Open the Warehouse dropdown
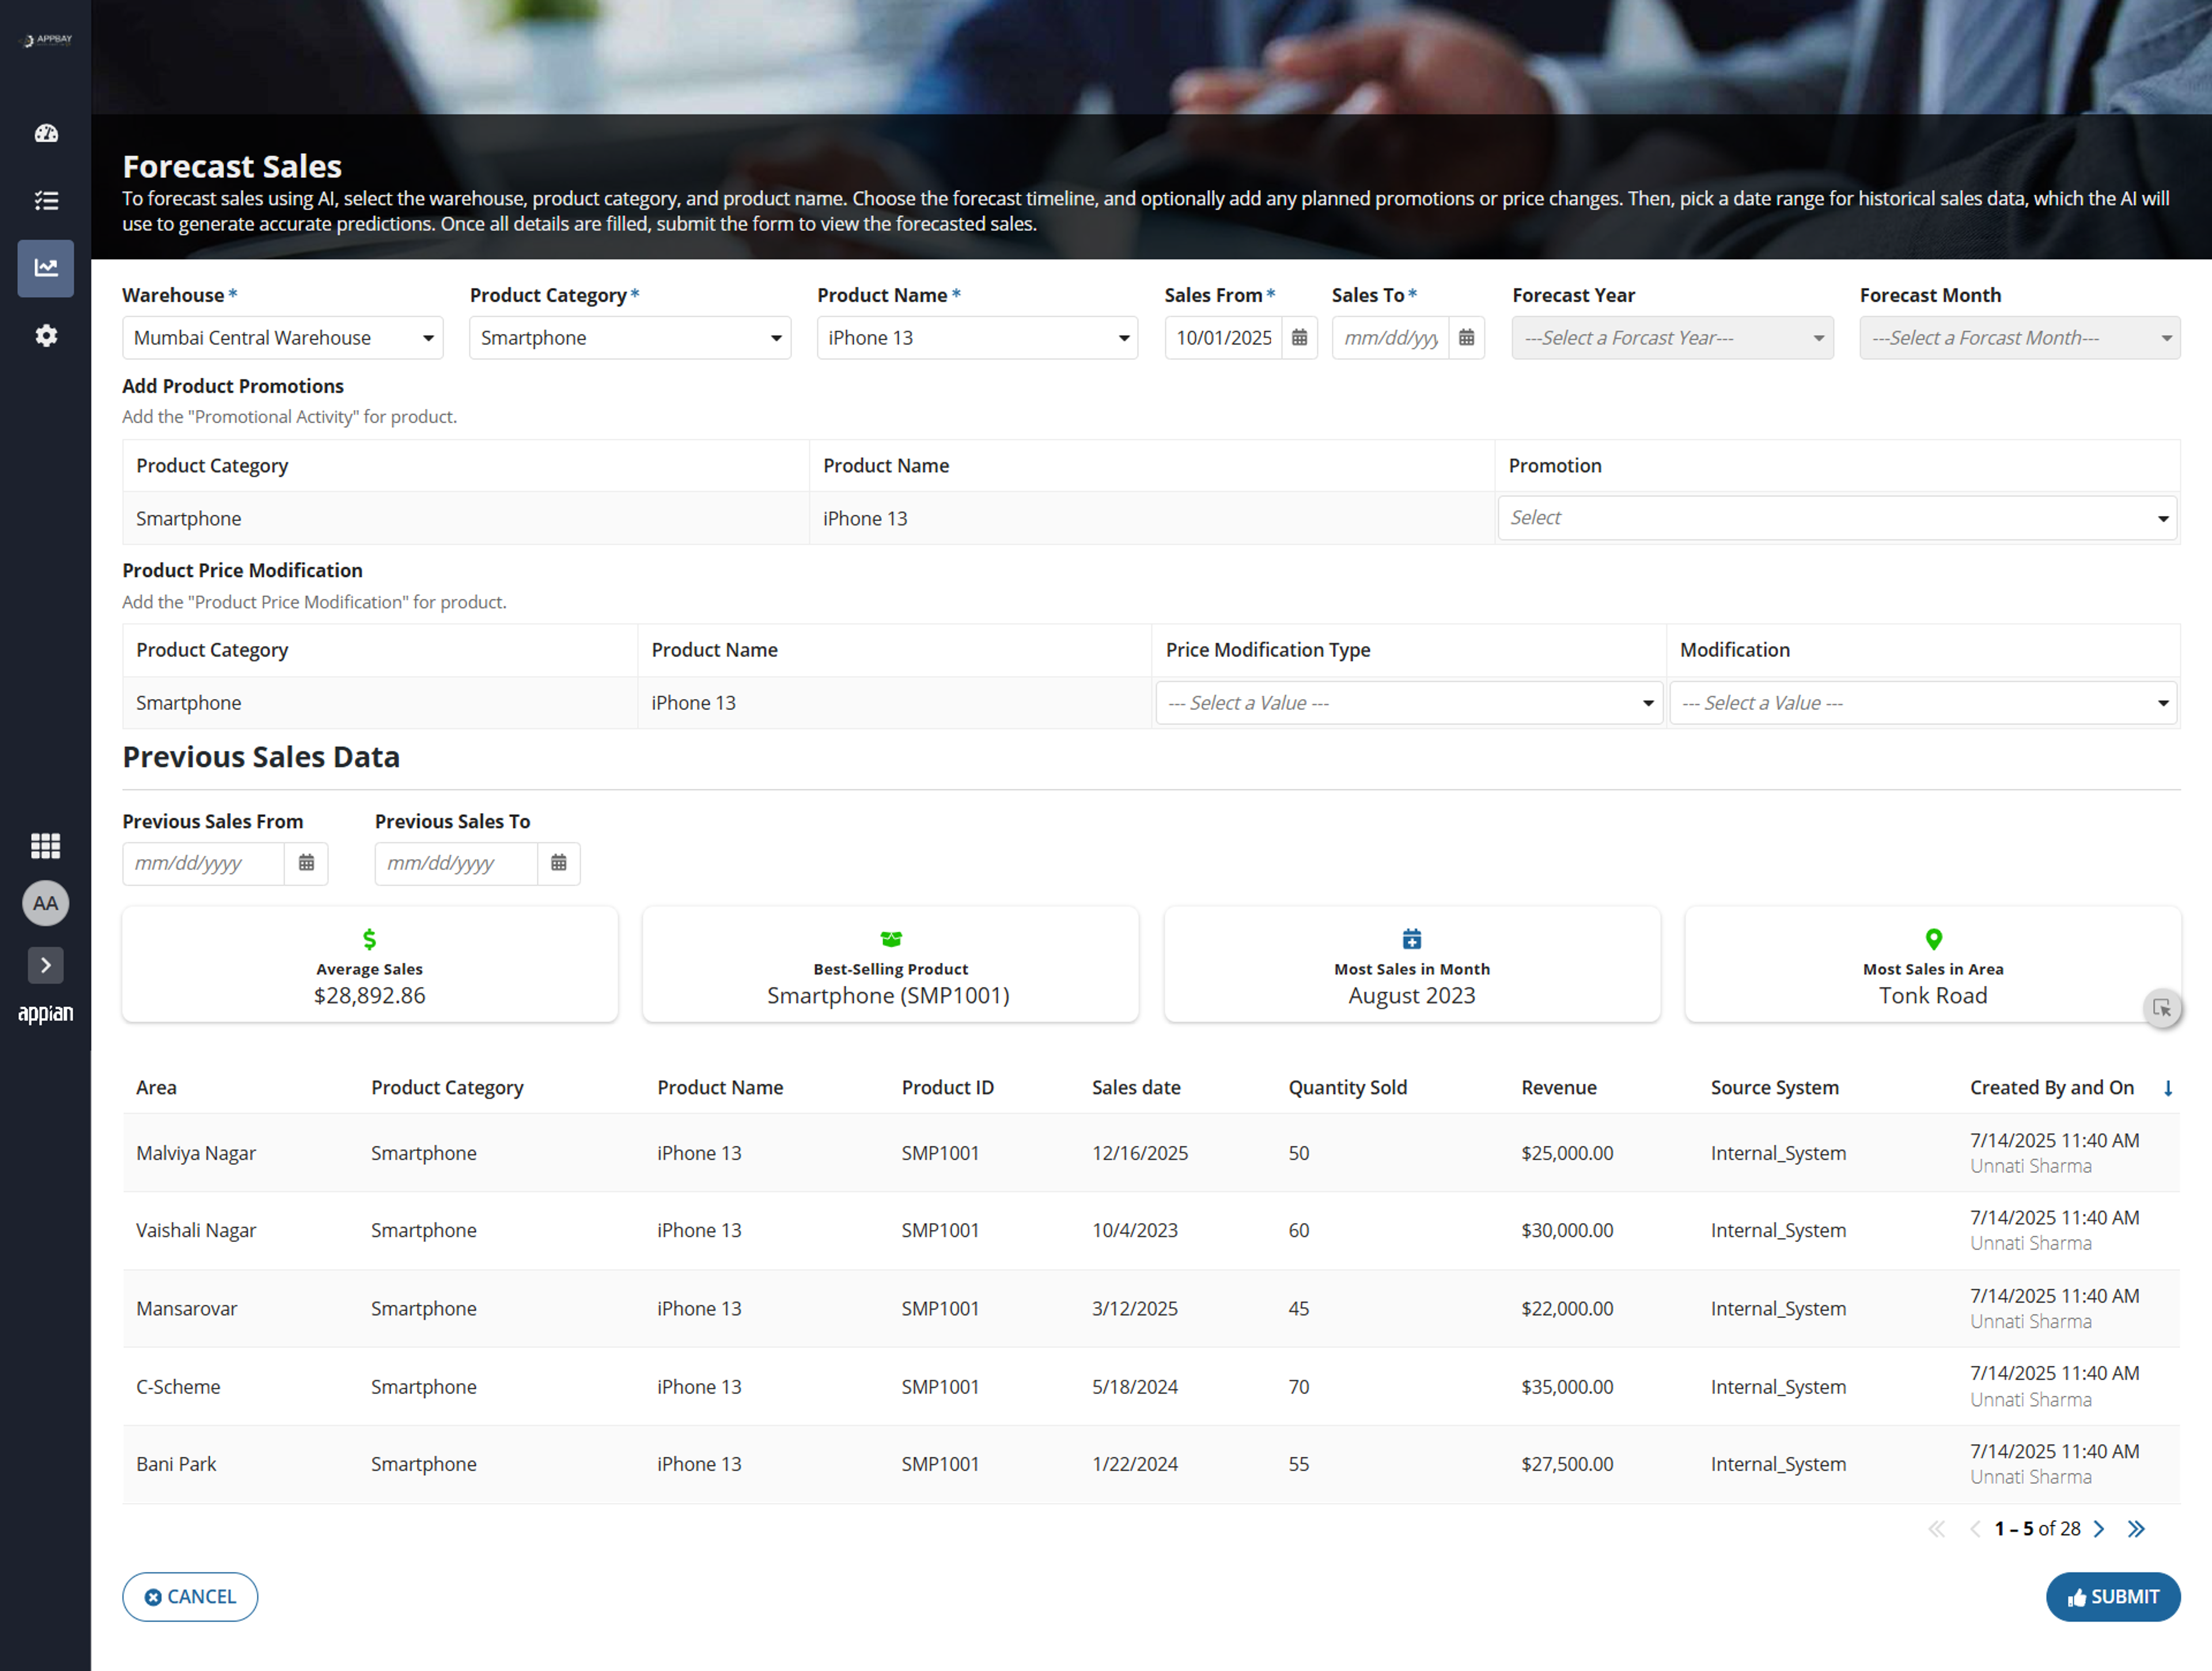The image size is (2212, 1671). click(x=283, y=338)
